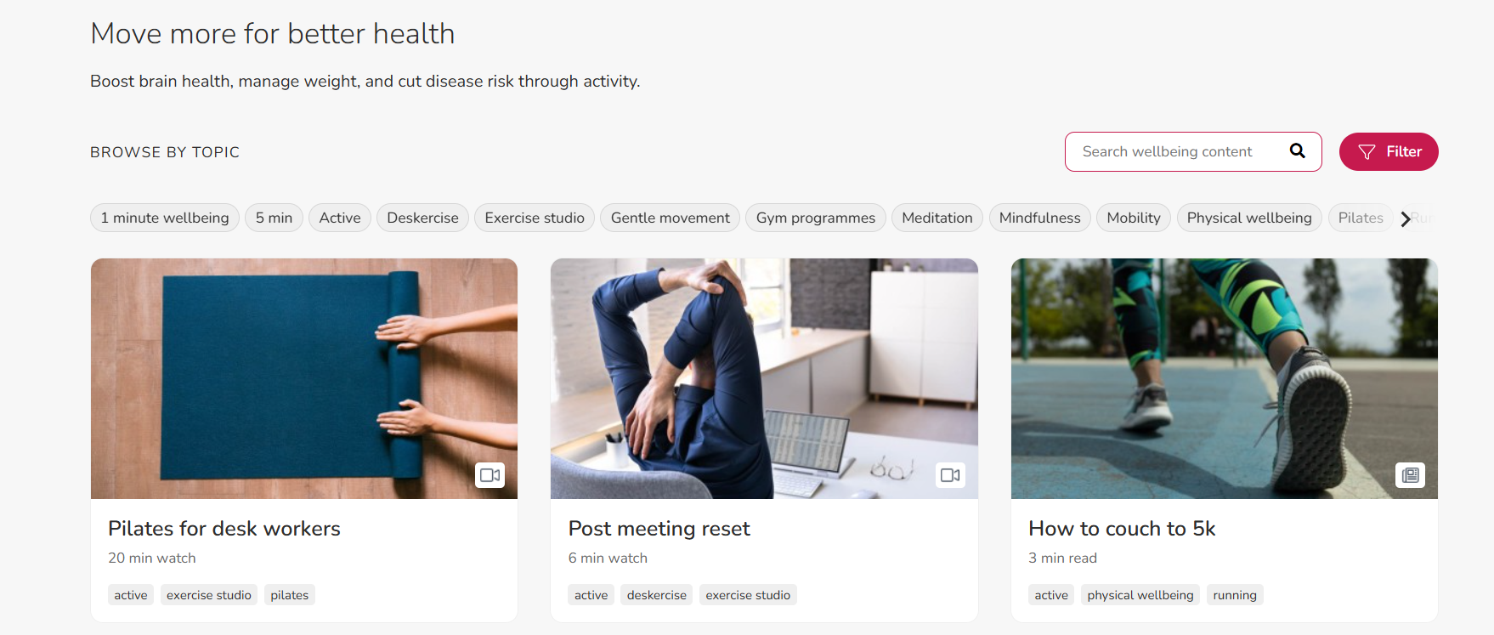The height and width of the screenshot is (635, 1494).
Task: Focus the Search wellbeing content field
Action: coord(1173,151)
